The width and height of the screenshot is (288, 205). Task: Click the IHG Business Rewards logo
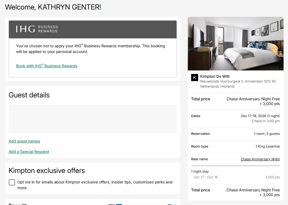37,29
